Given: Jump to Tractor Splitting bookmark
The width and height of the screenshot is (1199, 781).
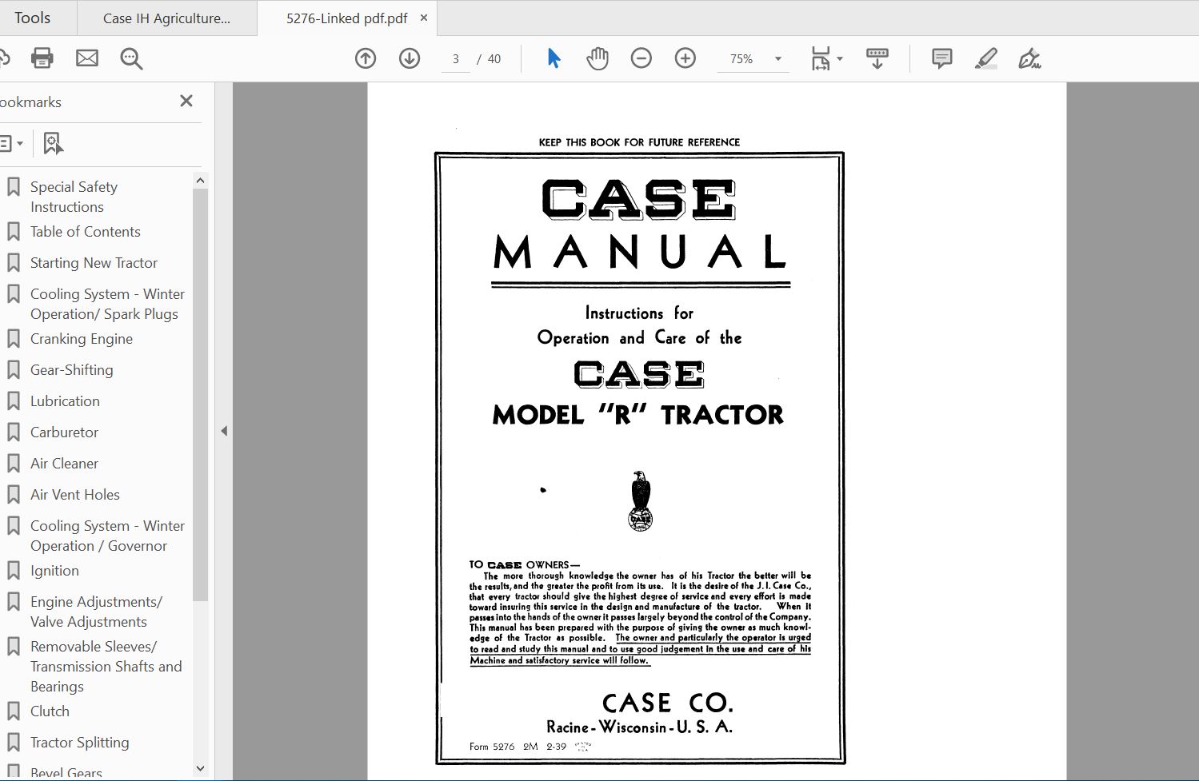Looking at the screenshot, I should [79, 743].
